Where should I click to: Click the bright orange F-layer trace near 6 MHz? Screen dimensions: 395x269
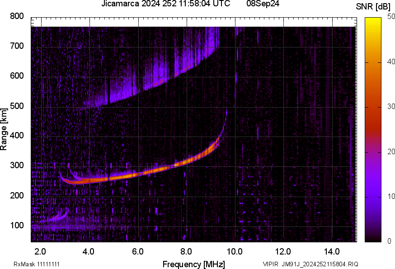coord(138,174)
